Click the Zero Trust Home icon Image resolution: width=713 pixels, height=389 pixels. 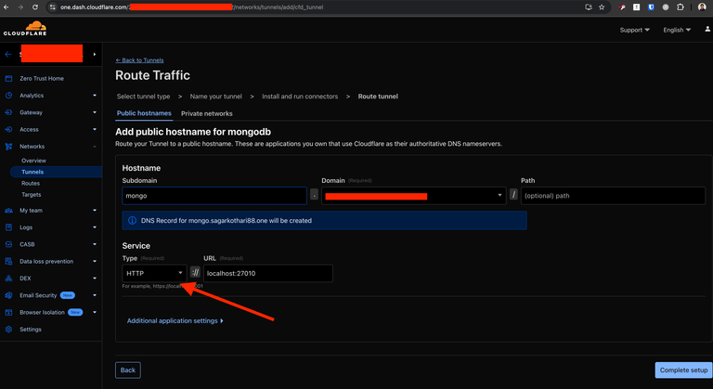click(x=8, y=78)
